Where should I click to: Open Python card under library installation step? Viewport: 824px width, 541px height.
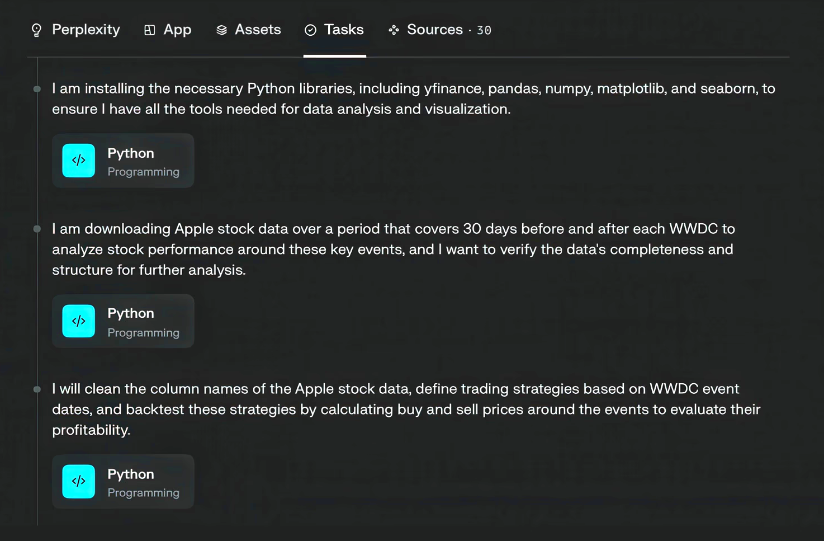coord(123,161)
